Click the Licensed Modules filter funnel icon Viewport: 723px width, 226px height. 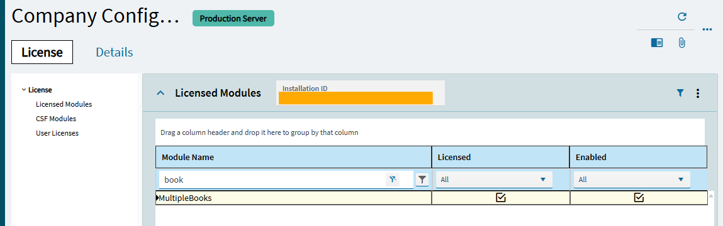tap(680, 93)
